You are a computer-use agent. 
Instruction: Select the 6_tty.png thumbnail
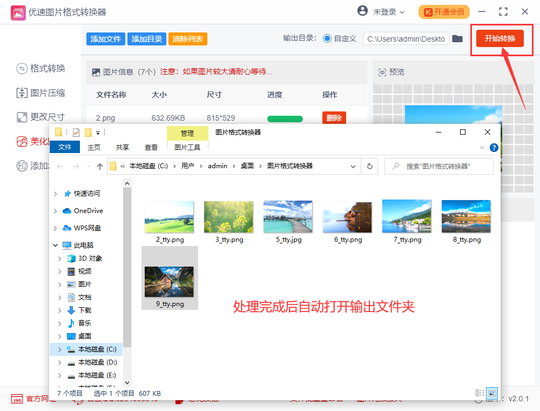tap(347, 217)
